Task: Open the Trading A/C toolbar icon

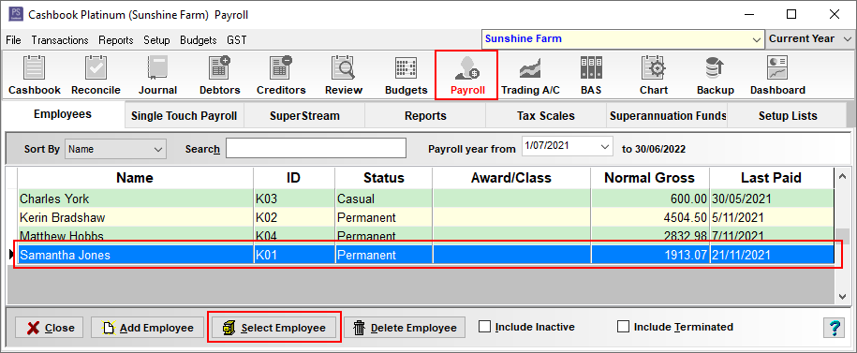Action: pyautogui.click(x=530, y=76)
